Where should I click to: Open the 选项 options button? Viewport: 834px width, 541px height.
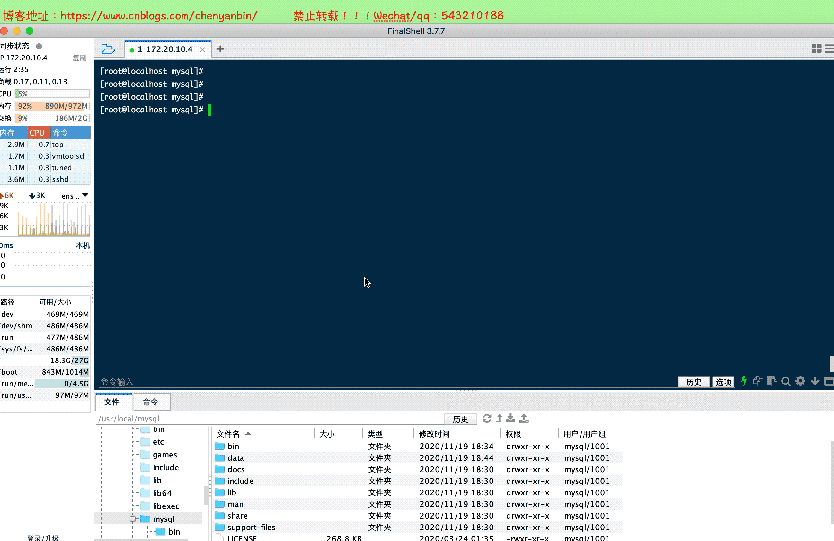(x=723, y=382)
